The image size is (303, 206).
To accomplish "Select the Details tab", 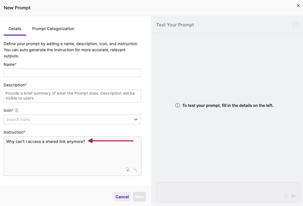I will (15, 29).
